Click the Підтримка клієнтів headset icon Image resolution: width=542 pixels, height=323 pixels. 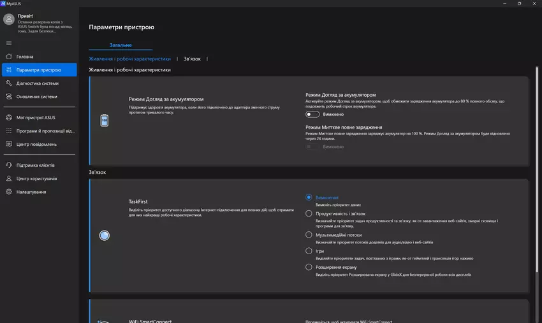[x=9, y=165]
